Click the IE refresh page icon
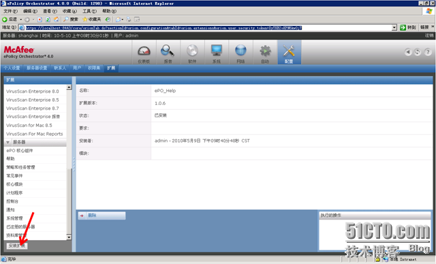The height and width of the screenshot is (264, 436). [48, 20]
